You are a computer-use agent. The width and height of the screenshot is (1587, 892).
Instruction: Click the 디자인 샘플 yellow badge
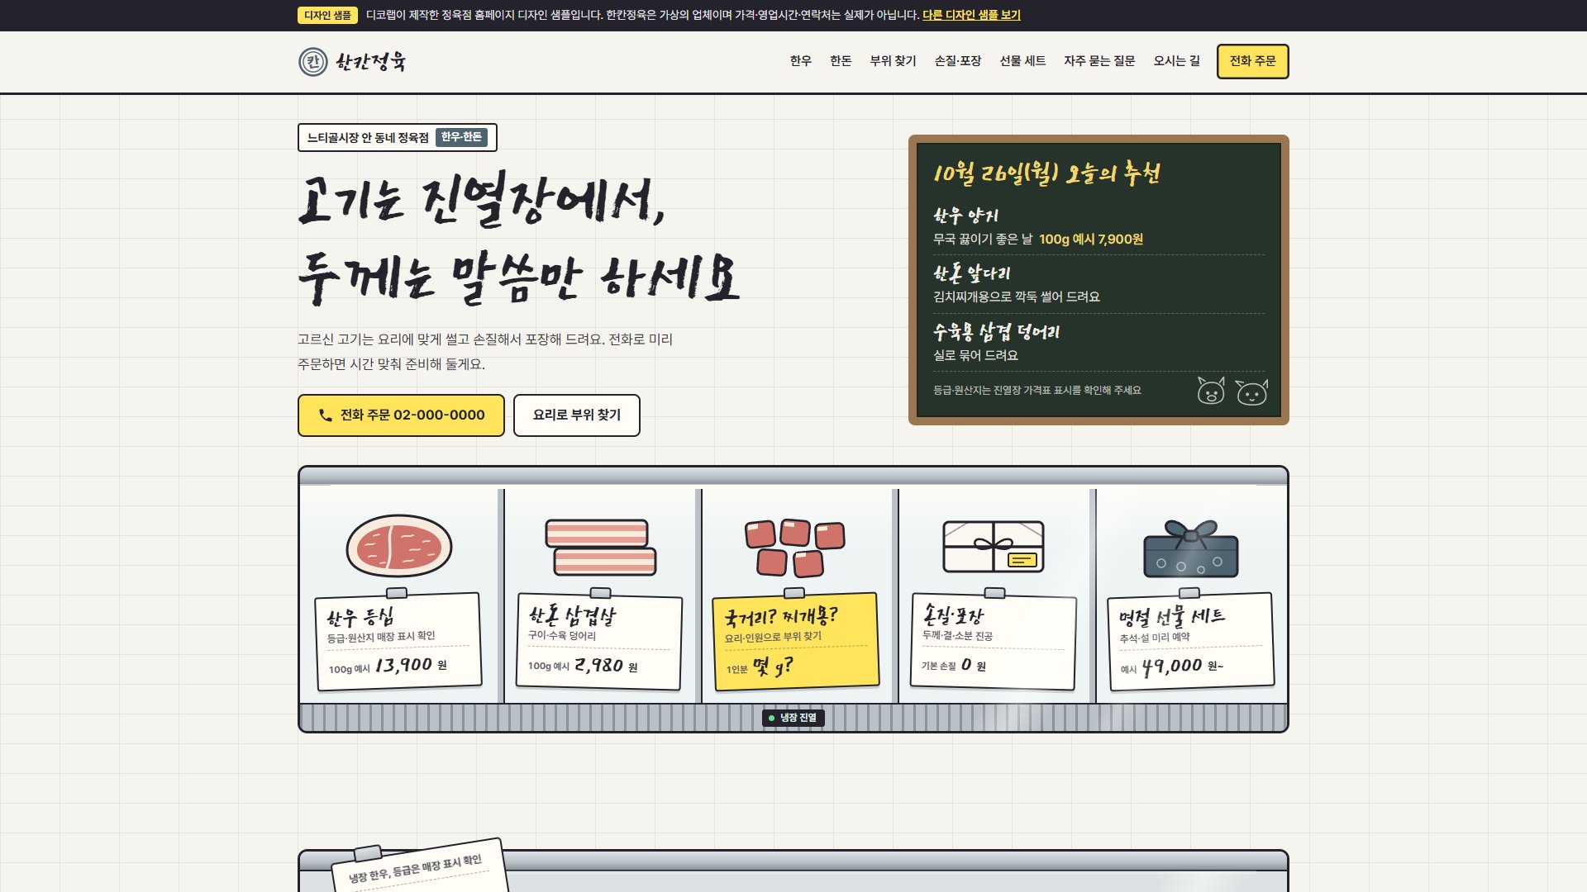click(x=327, y=16)
